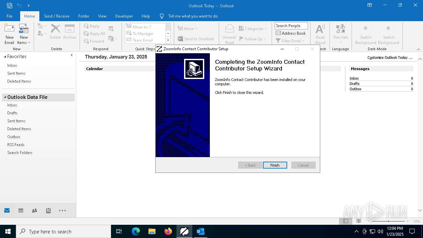Screen dimensions: 423x238
Task: Open the Filter Email dropdown
Action: pos(290,41)
